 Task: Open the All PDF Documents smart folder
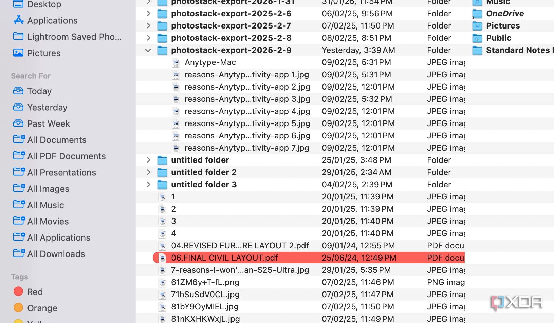pyautogui.click(x=67, y=156)
